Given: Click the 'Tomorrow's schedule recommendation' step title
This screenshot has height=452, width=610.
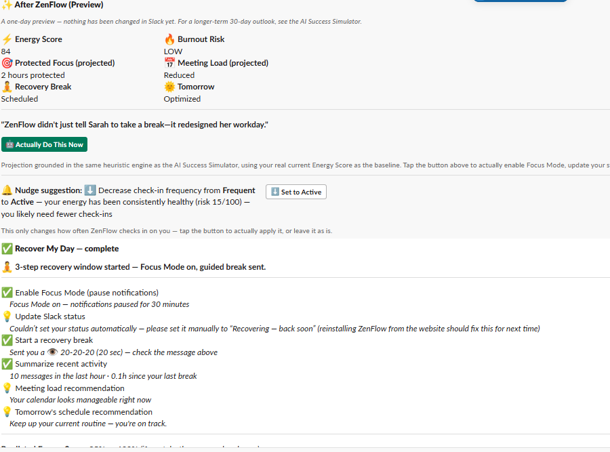Looking at the screenshot, I should (83, 411).
